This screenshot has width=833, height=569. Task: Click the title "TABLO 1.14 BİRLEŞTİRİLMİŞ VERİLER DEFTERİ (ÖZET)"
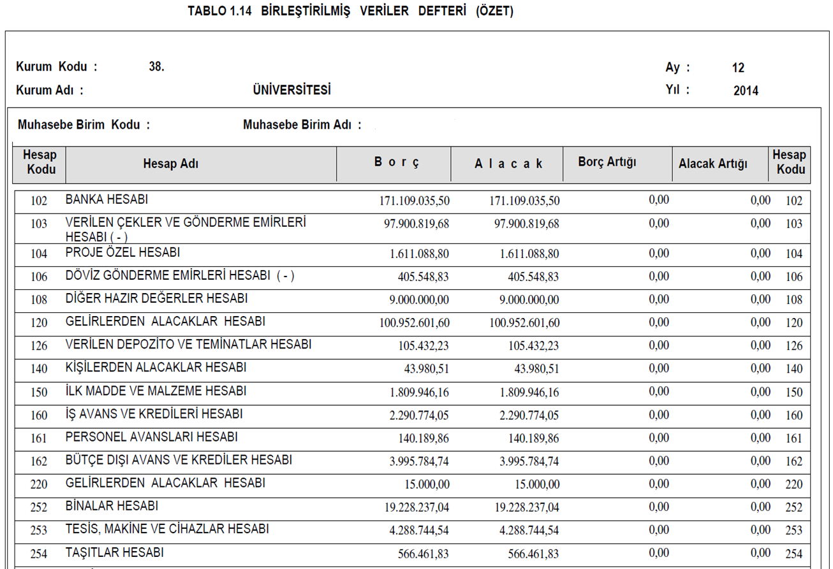(350, 11)
